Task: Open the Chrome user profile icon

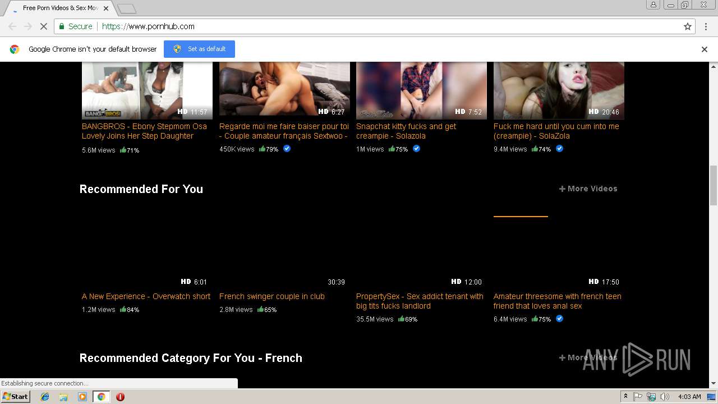Action: [653, 4]
